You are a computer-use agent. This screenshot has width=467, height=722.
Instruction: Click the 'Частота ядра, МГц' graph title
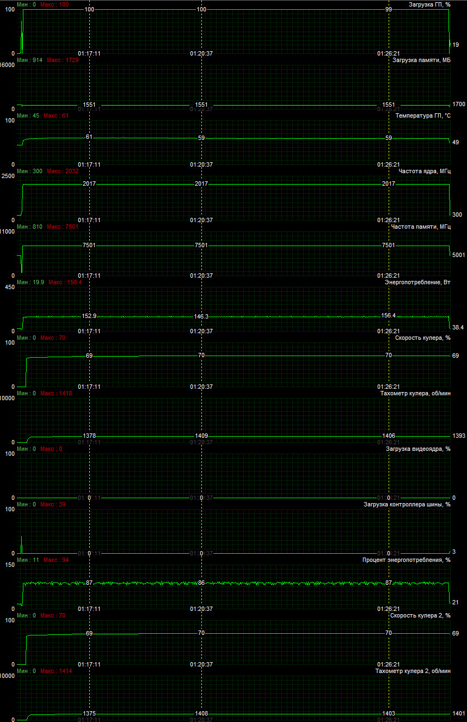(x=425, y=171)
